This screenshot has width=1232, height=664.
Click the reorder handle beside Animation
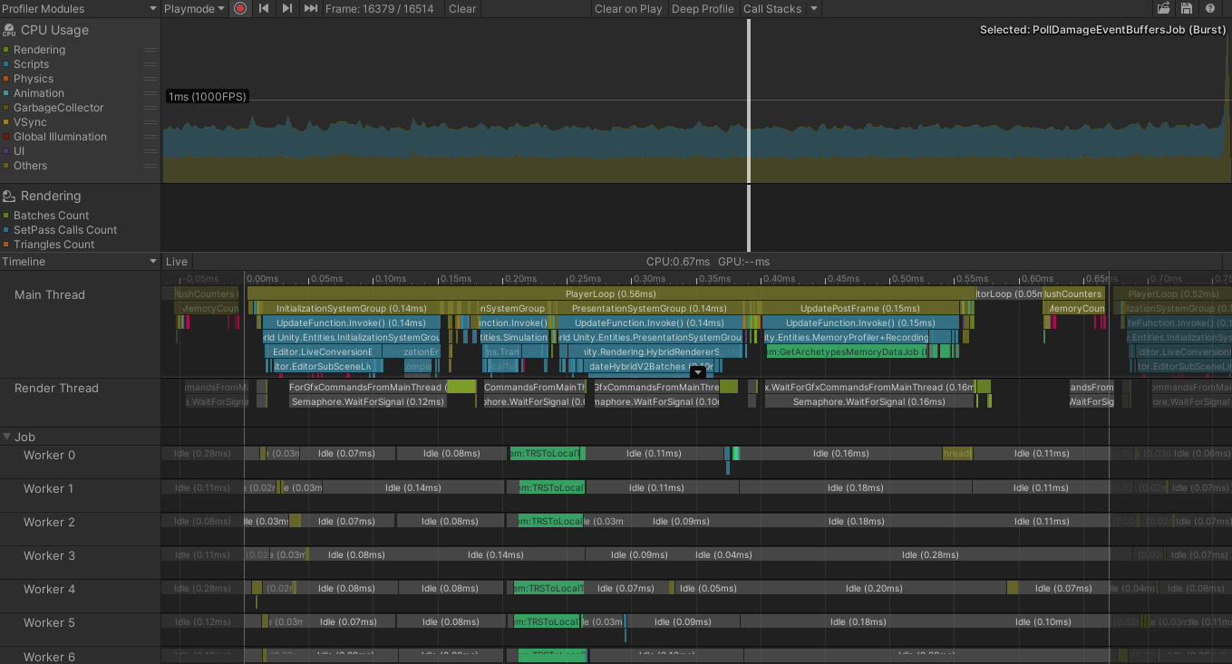(150, 93)
